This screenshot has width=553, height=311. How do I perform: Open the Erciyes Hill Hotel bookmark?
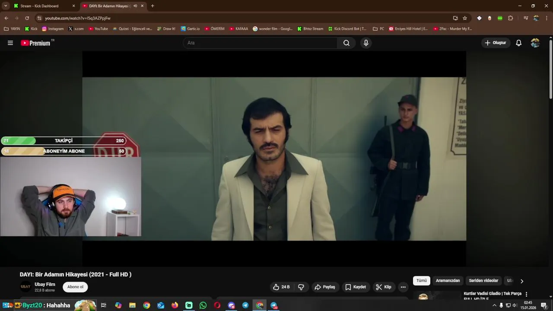[408, 29]
